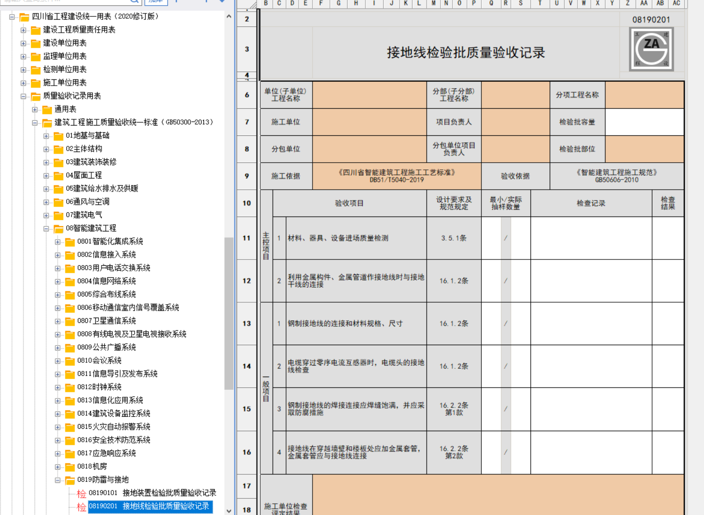Click the folder icon of 0818机房

click(x=70, y=467)
